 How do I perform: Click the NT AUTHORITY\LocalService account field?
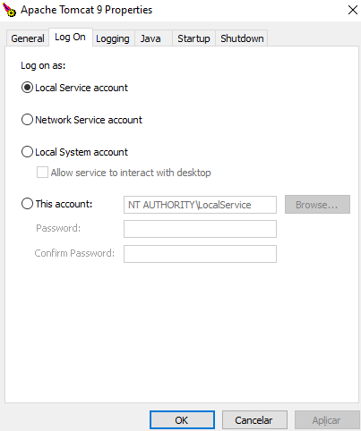pos(200,205)
